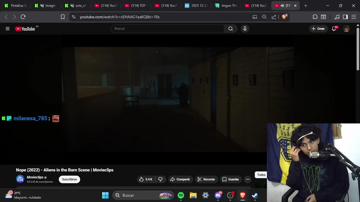Switch to the muted Imagin tab
Image resolution: width=360 pixels, height=202 pixels.
[45, 6]
